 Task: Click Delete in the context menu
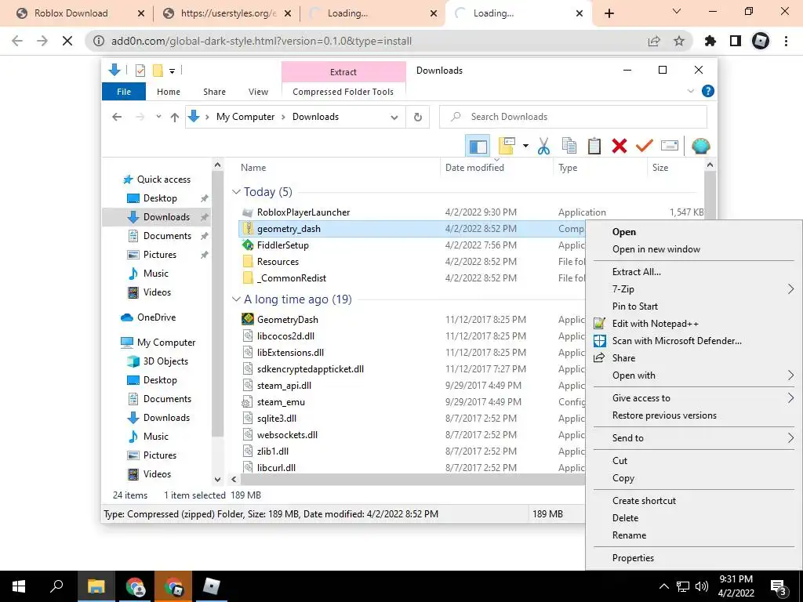(x=625, y=518)
